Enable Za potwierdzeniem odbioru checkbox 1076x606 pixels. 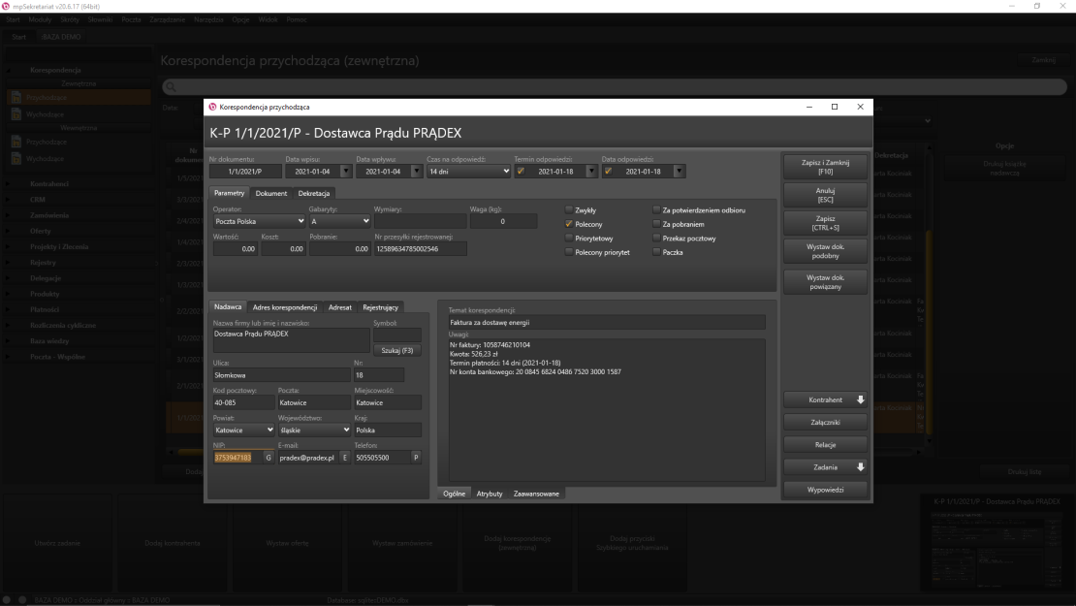(656, 210)
